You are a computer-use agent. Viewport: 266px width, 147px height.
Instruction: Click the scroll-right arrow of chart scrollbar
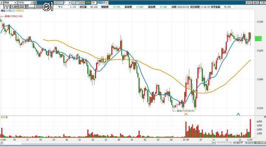point(214,143)
